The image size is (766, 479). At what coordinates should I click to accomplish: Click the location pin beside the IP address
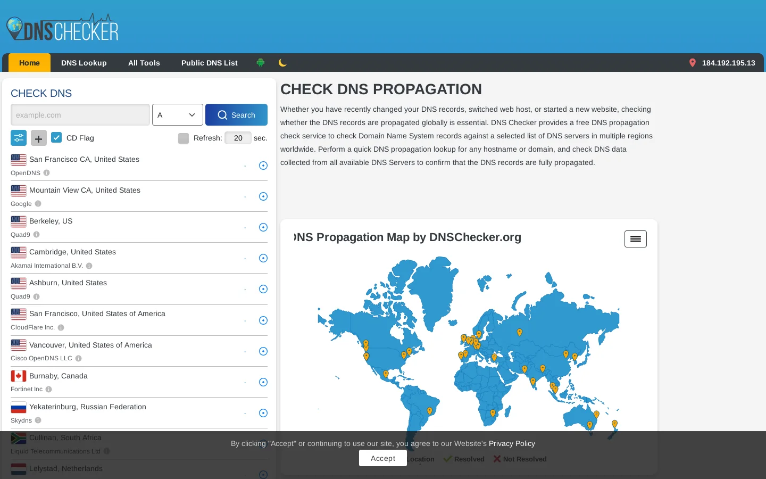(693, 63)
